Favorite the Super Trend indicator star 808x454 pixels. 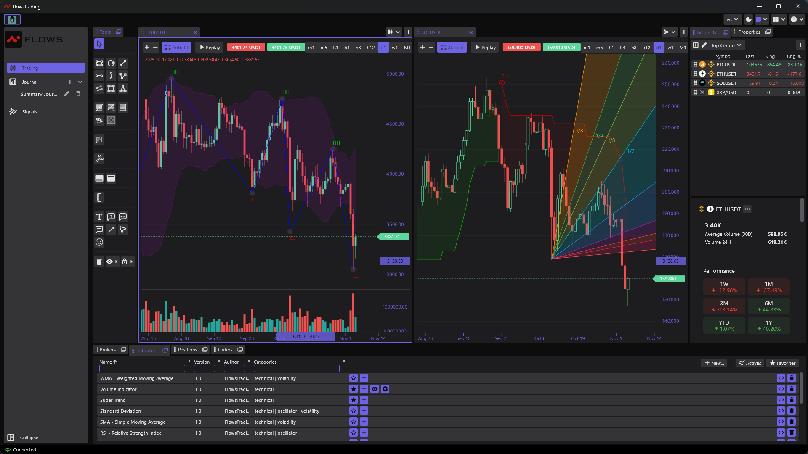pyautogui.click(x=353, y=400)
